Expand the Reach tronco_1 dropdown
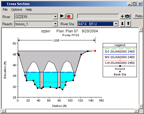 point(56,24)
